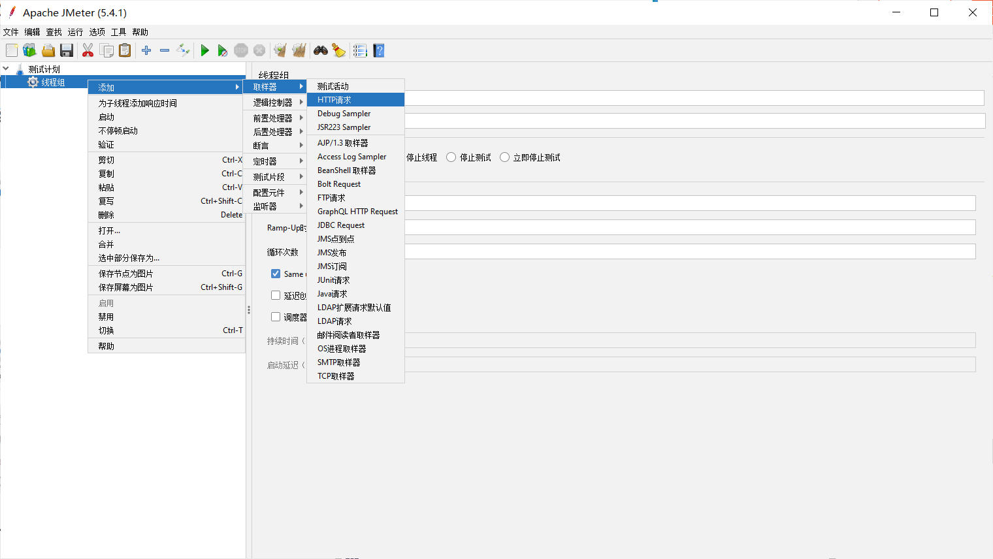Open the 运行 menu
993x559 pixels.
pos(75,32)
